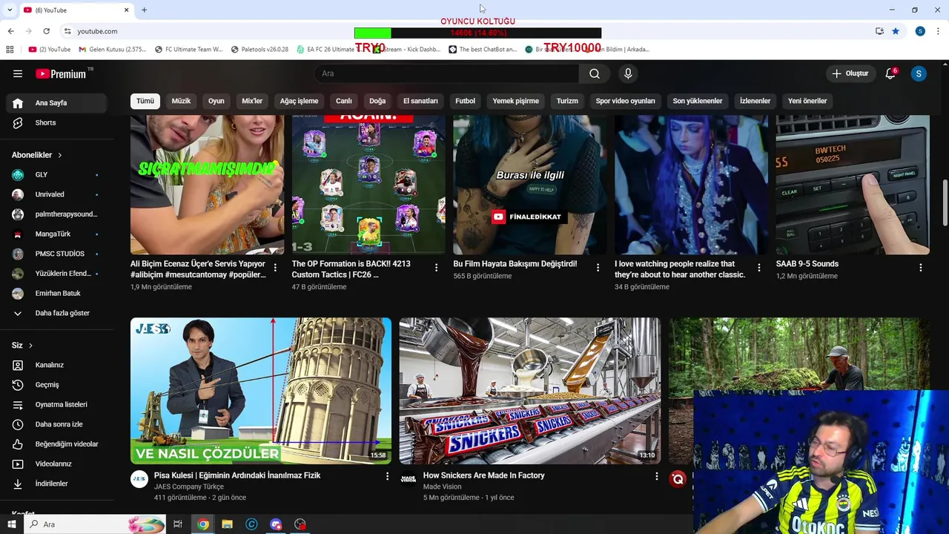Go back with browser back arrow
Screen dimensions: 949x534
pos(10,31)
